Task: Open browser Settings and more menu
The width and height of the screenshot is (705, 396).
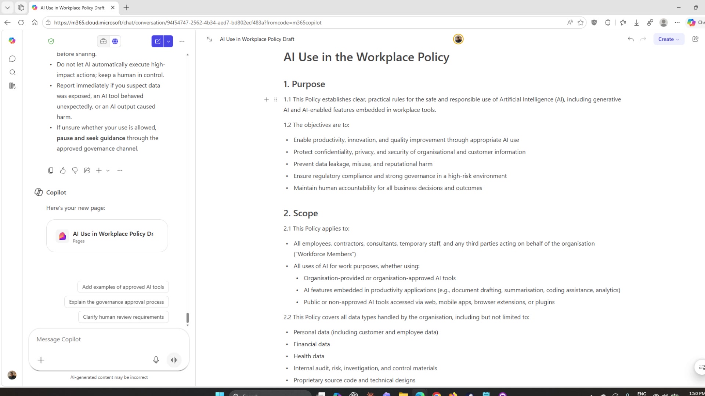Action: pyautogui.click(x=677, y=23)
